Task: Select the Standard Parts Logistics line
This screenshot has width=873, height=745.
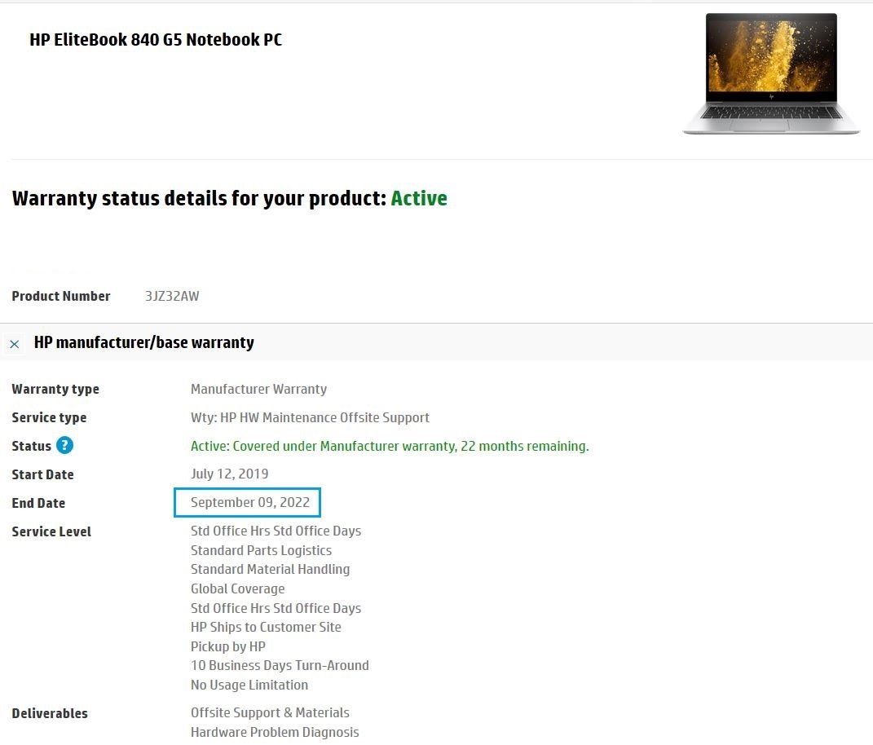Action: pos(261,550)
